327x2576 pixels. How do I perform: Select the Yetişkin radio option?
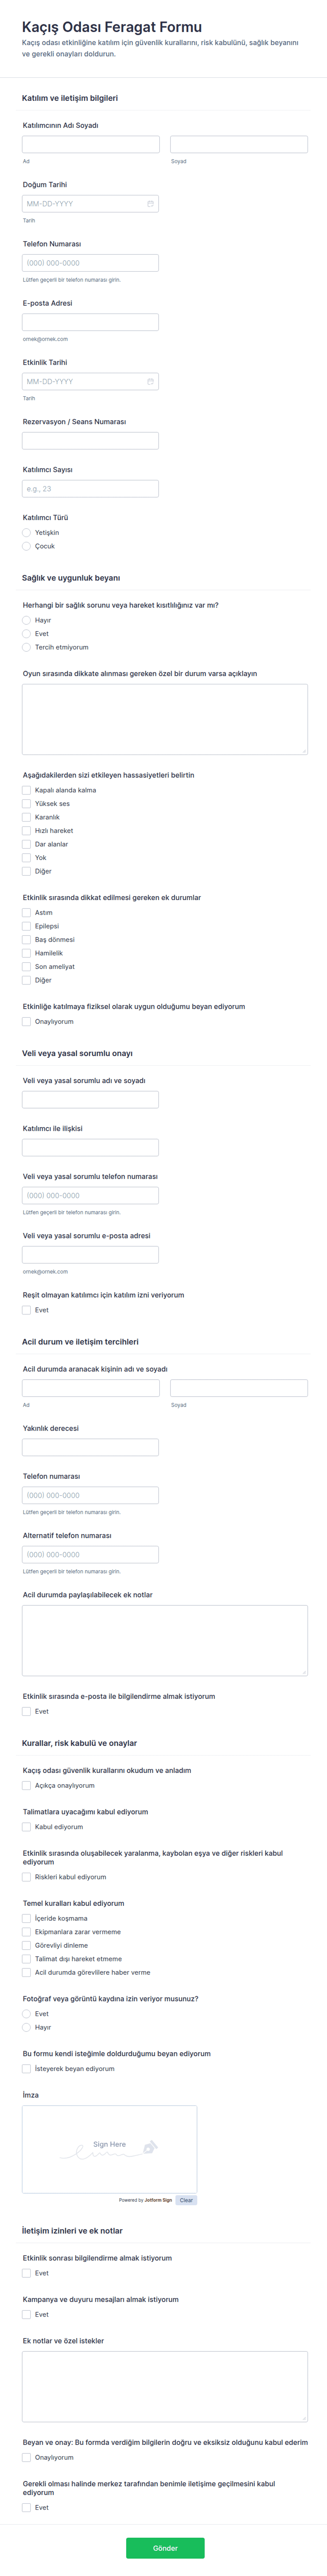(27, 533)
